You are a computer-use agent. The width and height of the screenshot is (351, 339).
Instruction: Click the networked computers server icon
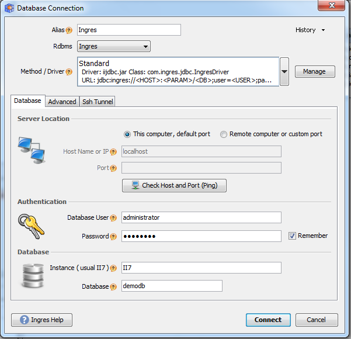coord(32,150)
